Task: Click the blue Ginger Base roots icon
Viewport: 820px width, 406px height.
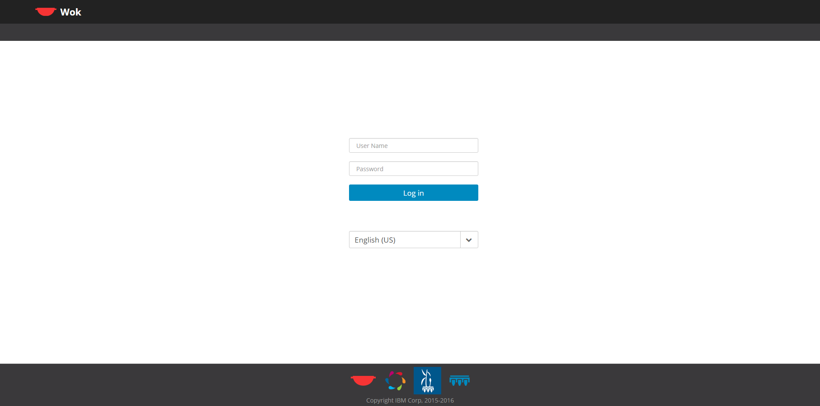Action: pos(459,381)
